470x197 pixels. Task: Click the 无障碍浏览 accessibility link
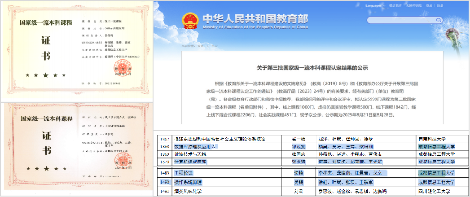414,5
